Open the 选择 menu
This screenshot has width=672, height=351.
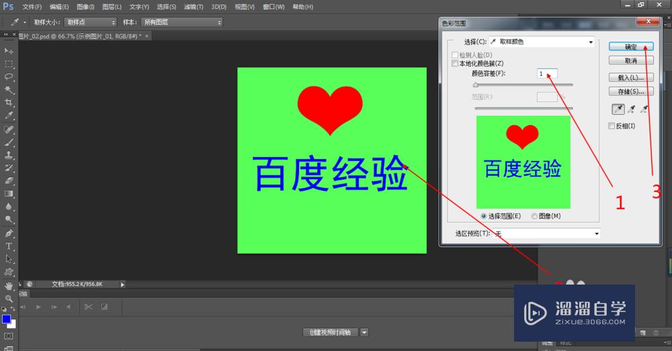coord(166,7)
